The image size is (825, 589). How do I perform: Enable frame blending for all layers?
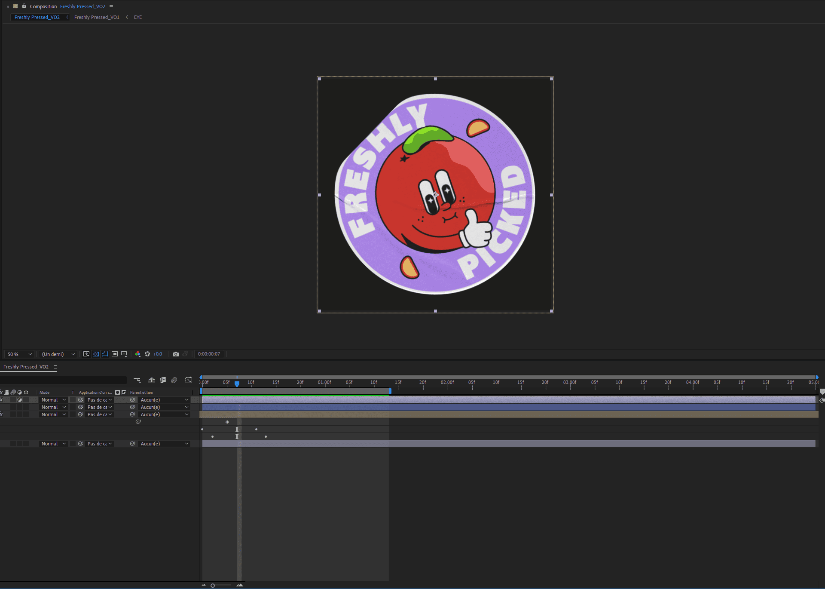coord(163,380)
